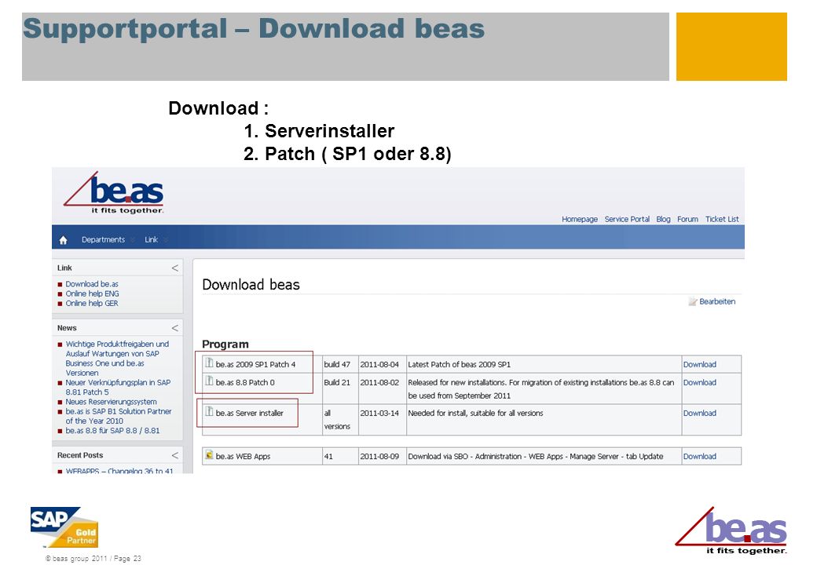Go to the Blog link
Screen dimensions: 817x565
tap(663, 220)
